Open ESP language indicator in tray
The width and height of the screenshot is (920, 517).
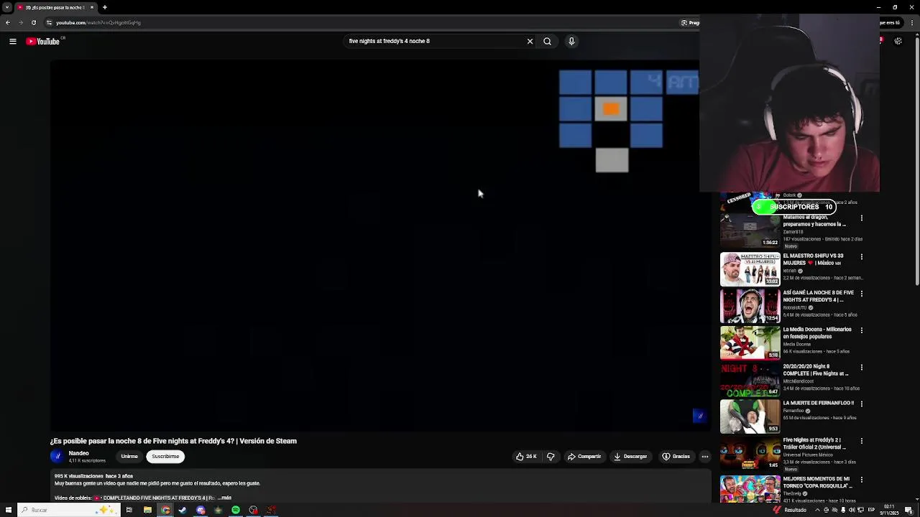[x=872, y=511]
